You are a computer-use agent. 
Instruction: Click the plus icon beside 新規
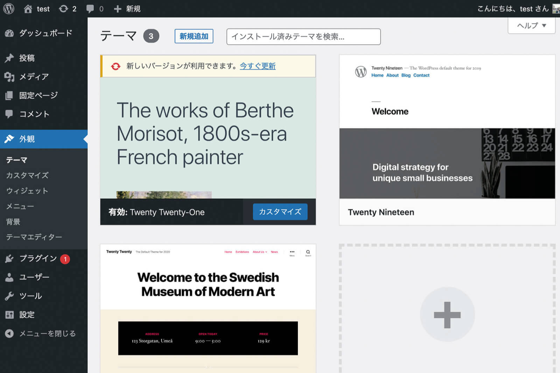(x=118, y=9)
